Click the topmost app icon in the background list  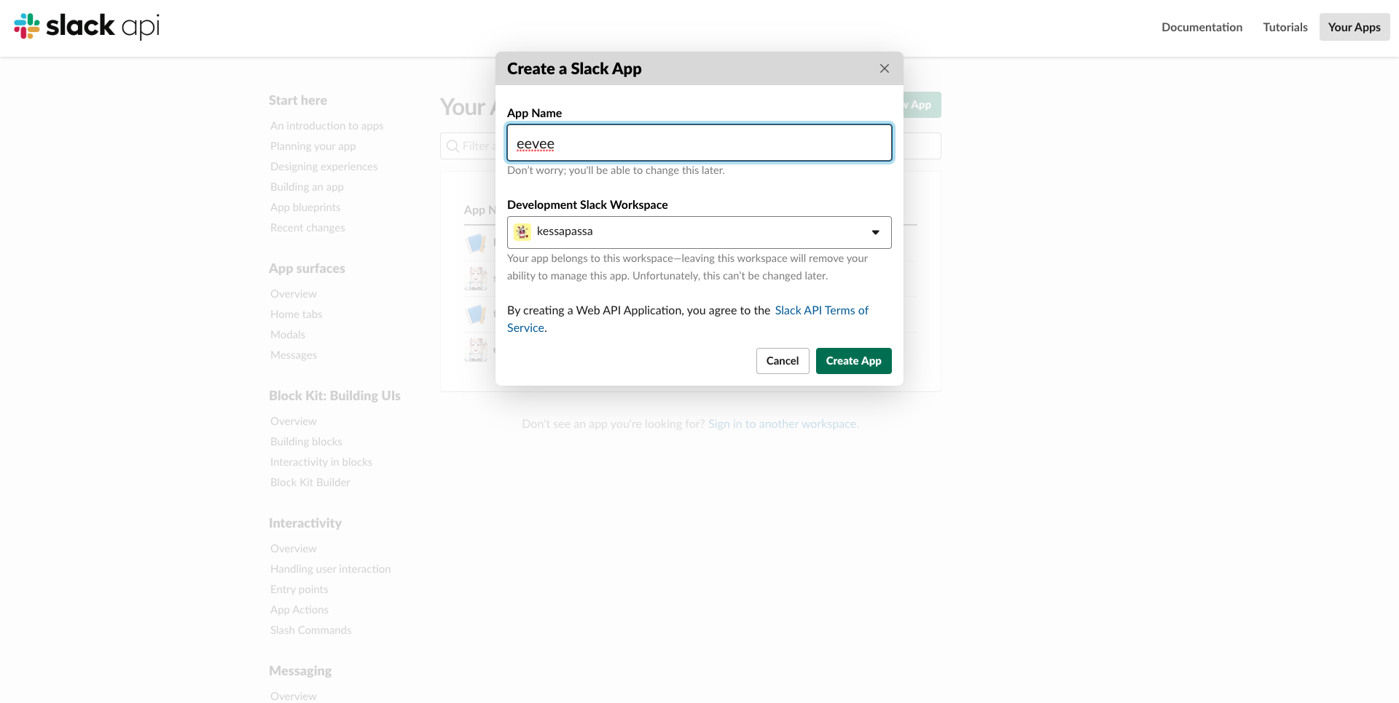[x=476, y=242]
